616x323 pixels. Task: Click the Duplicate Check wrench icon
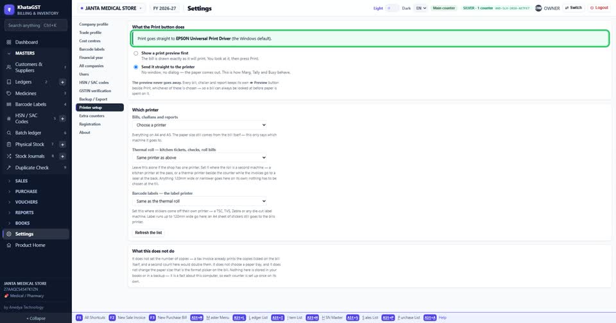click(x=8, y=167)
